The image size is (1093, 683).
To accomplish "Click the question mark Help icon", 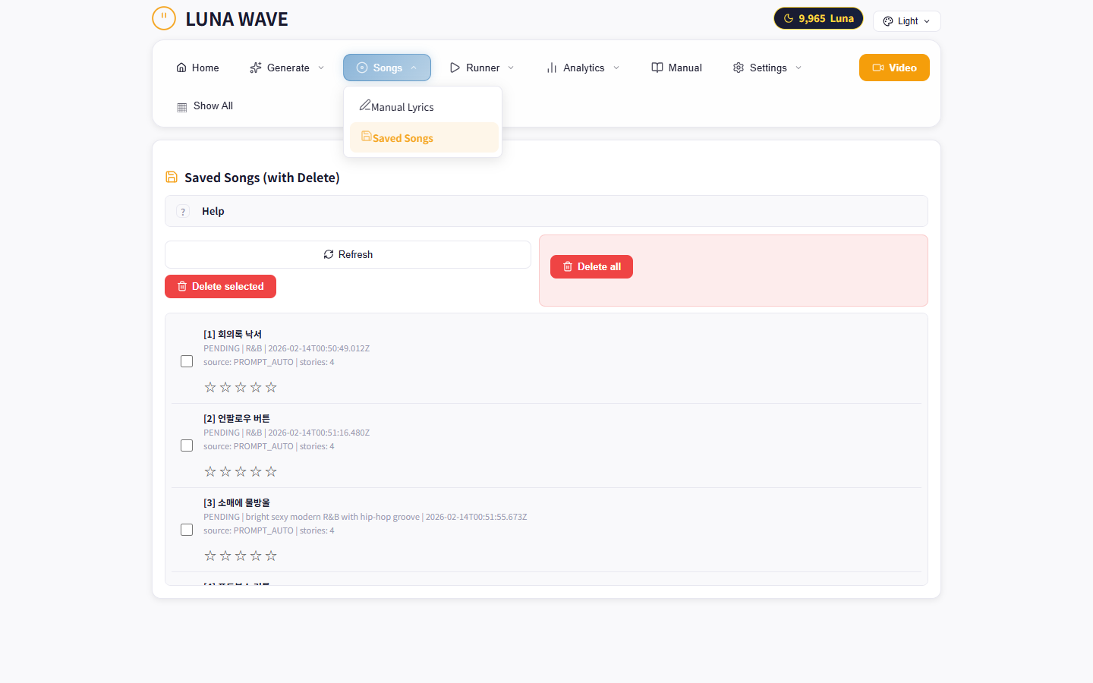I will coord(183,212).
